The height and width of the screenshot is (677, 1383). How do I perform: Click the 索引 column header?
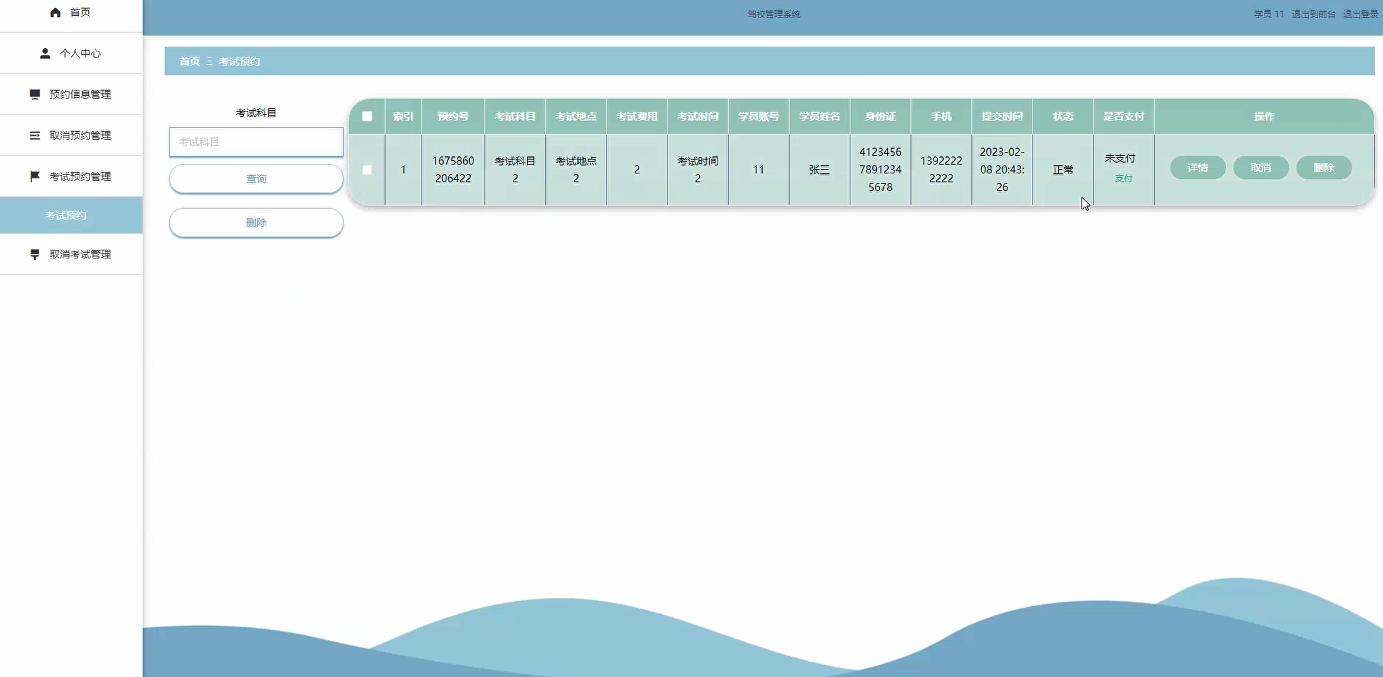point(403,116)
